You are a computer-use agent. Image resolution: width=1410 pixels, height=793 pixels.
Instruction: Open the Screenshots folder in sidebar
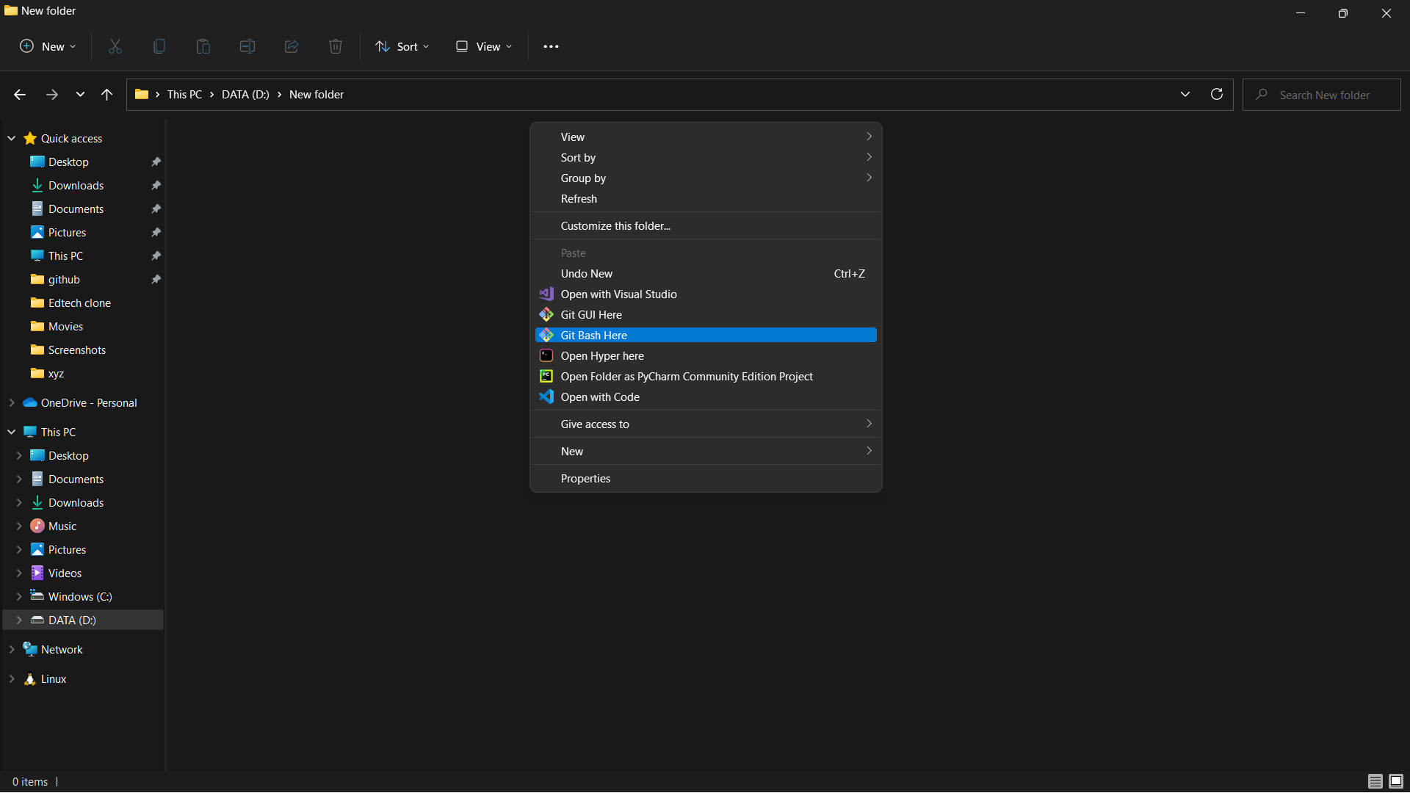[76, 350]
